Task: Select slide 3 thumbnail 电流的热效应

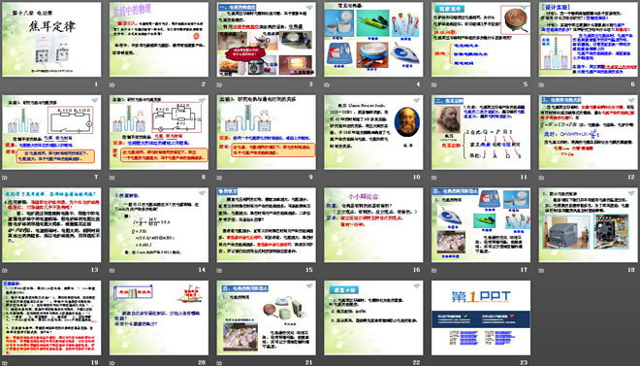Action: tap(266, 39)
